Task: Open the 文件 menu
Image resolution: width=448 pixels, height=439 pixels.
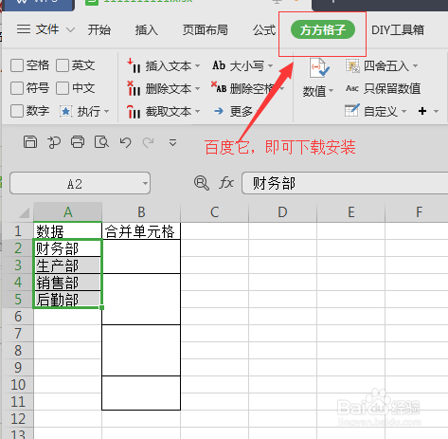Action: pyautogui.click(x=47, y=29)
